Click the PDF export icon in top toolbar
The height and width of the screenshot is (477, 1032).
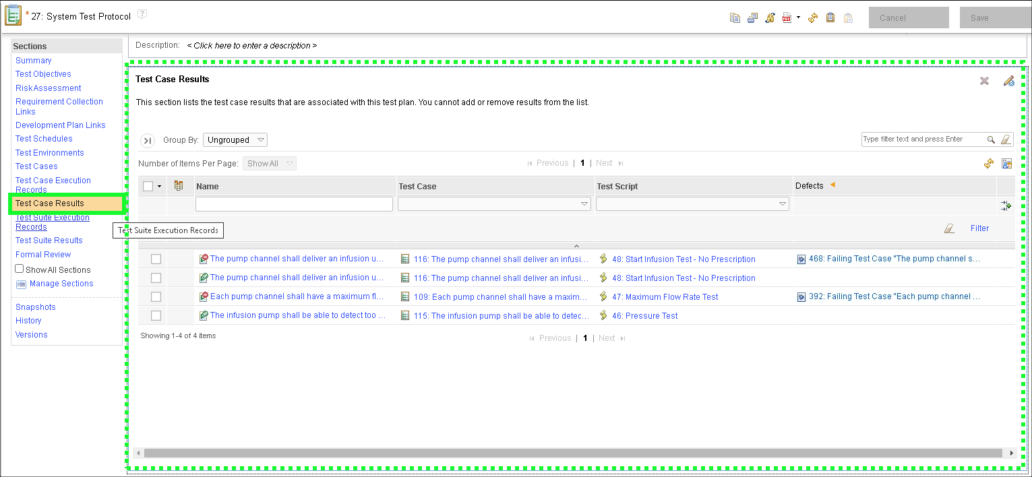(787, 18)
